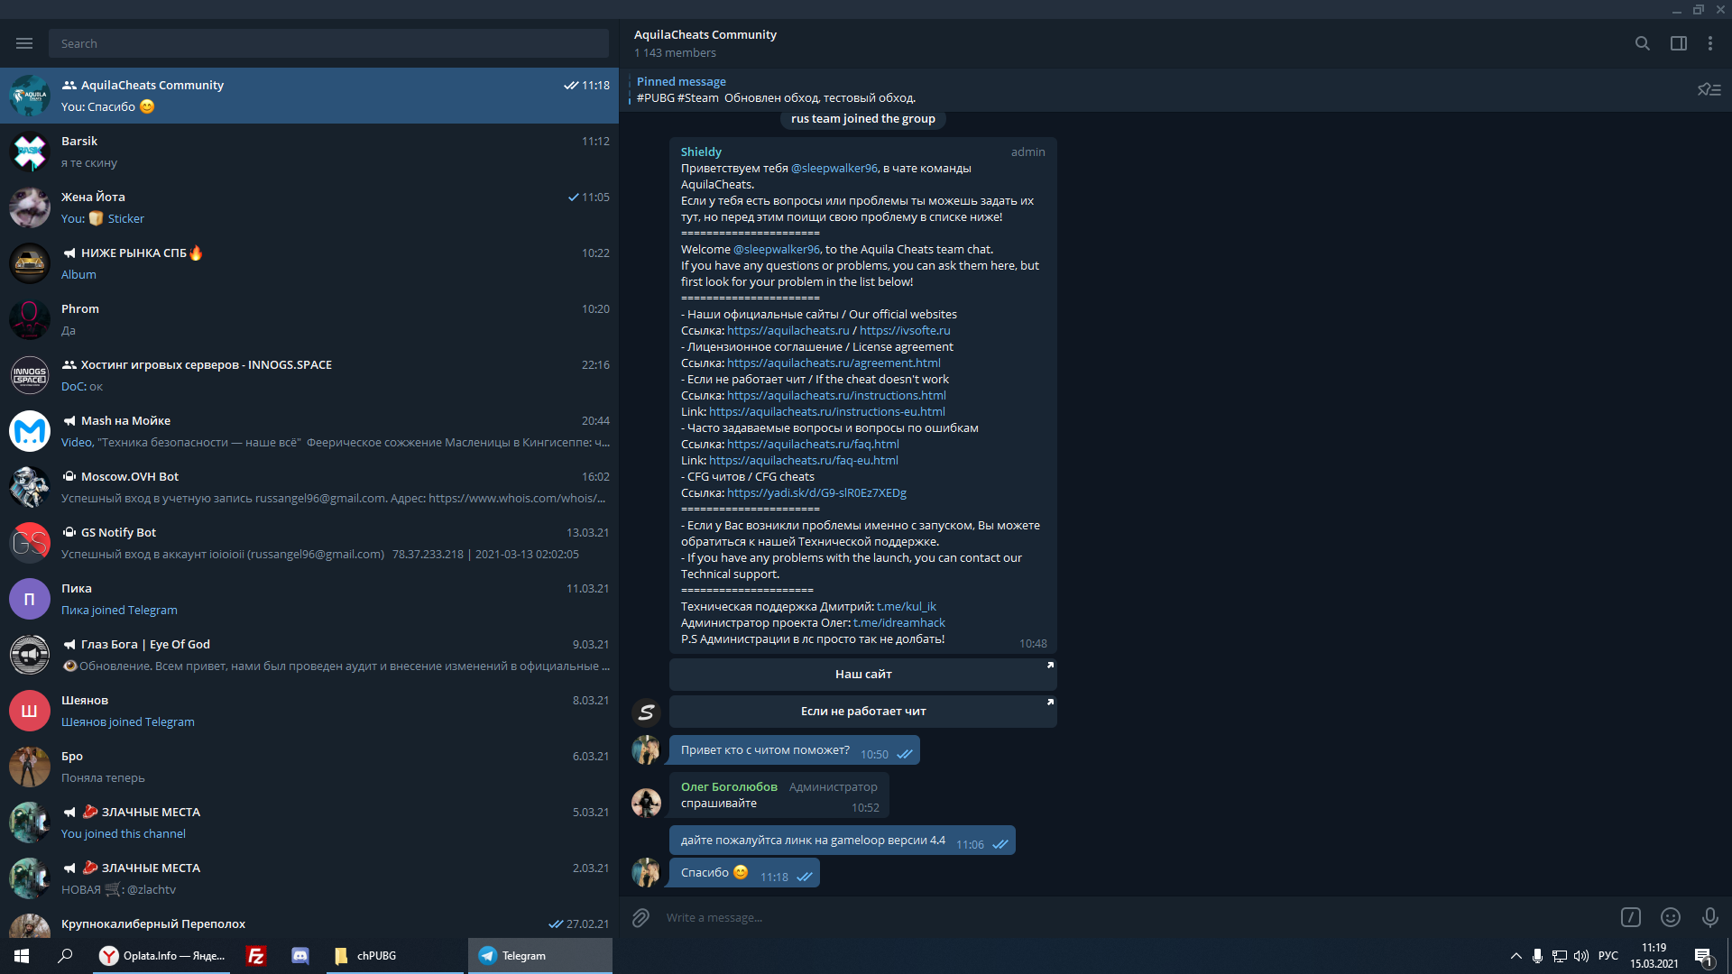Screen dimensions: 1732x974
Task: Open the Mash на Мойке channel
Action: pyautogui.click(x=309, y=431)
